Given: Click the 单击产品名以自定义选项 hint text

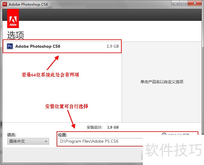Looking at the screenshot, I should 162,82.
